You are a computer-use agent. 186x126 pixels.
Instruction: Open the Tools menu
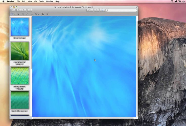(41, 2)
